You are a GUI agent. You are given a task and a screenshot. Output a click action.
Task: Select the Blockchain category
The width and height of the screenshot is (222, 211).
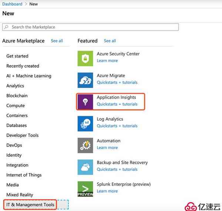[17, 96]
